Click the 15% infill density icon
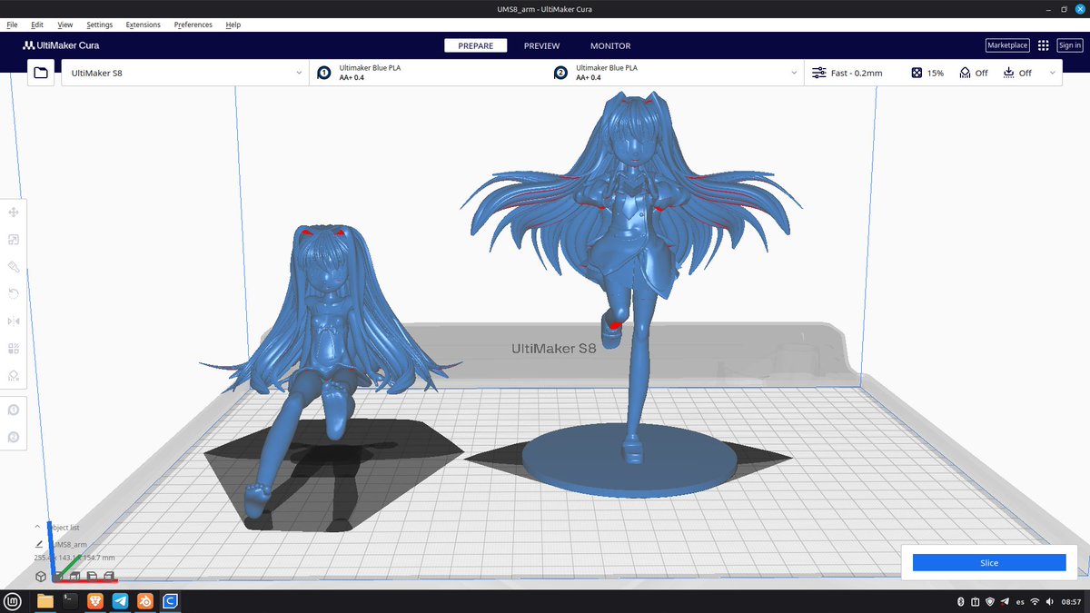 [x=917, y=73]
